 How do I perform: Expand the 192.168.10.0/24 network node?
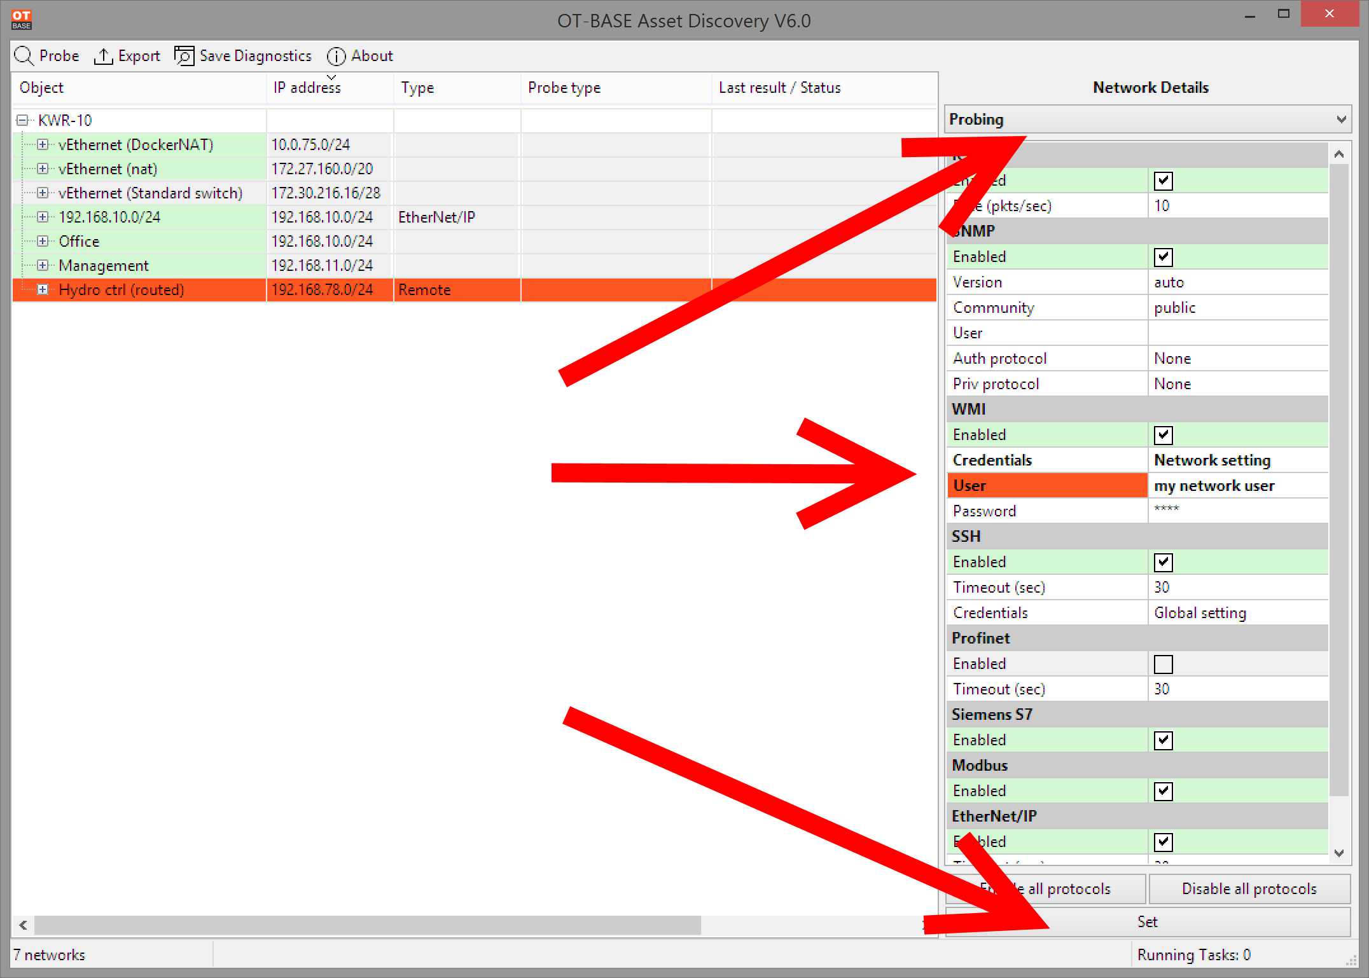click(43, 217)
